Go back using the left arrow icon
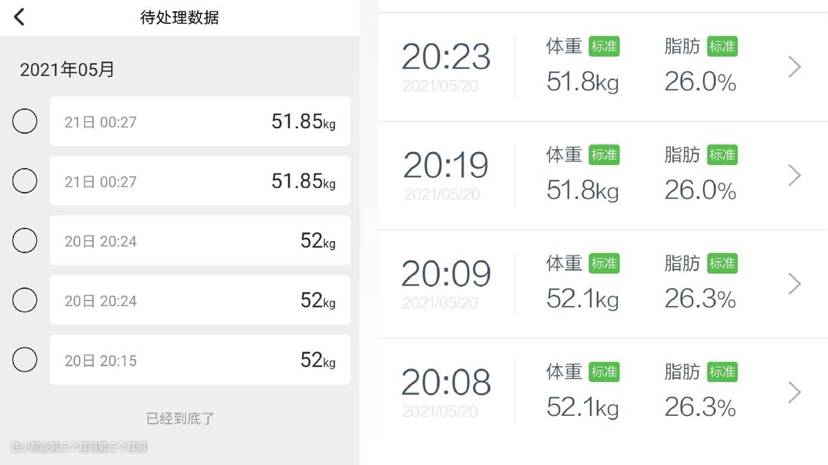828x465 pixels. pyautogui.click(x=19, y=17)
